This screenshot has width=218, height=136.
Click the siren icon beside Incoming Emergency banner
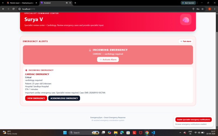coord(90,50)
